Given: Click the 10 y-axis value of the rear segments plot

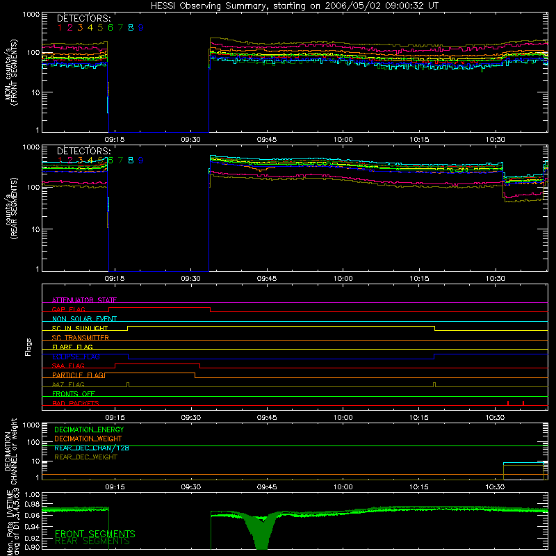Looking at the screenshot, I should tap(36, 229).
